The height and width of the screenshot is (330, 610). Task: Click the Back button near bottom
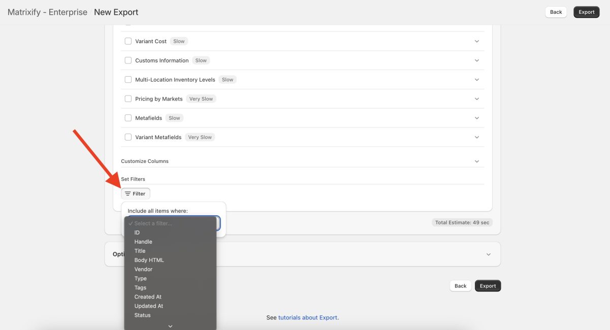click(x=460, y=285)
